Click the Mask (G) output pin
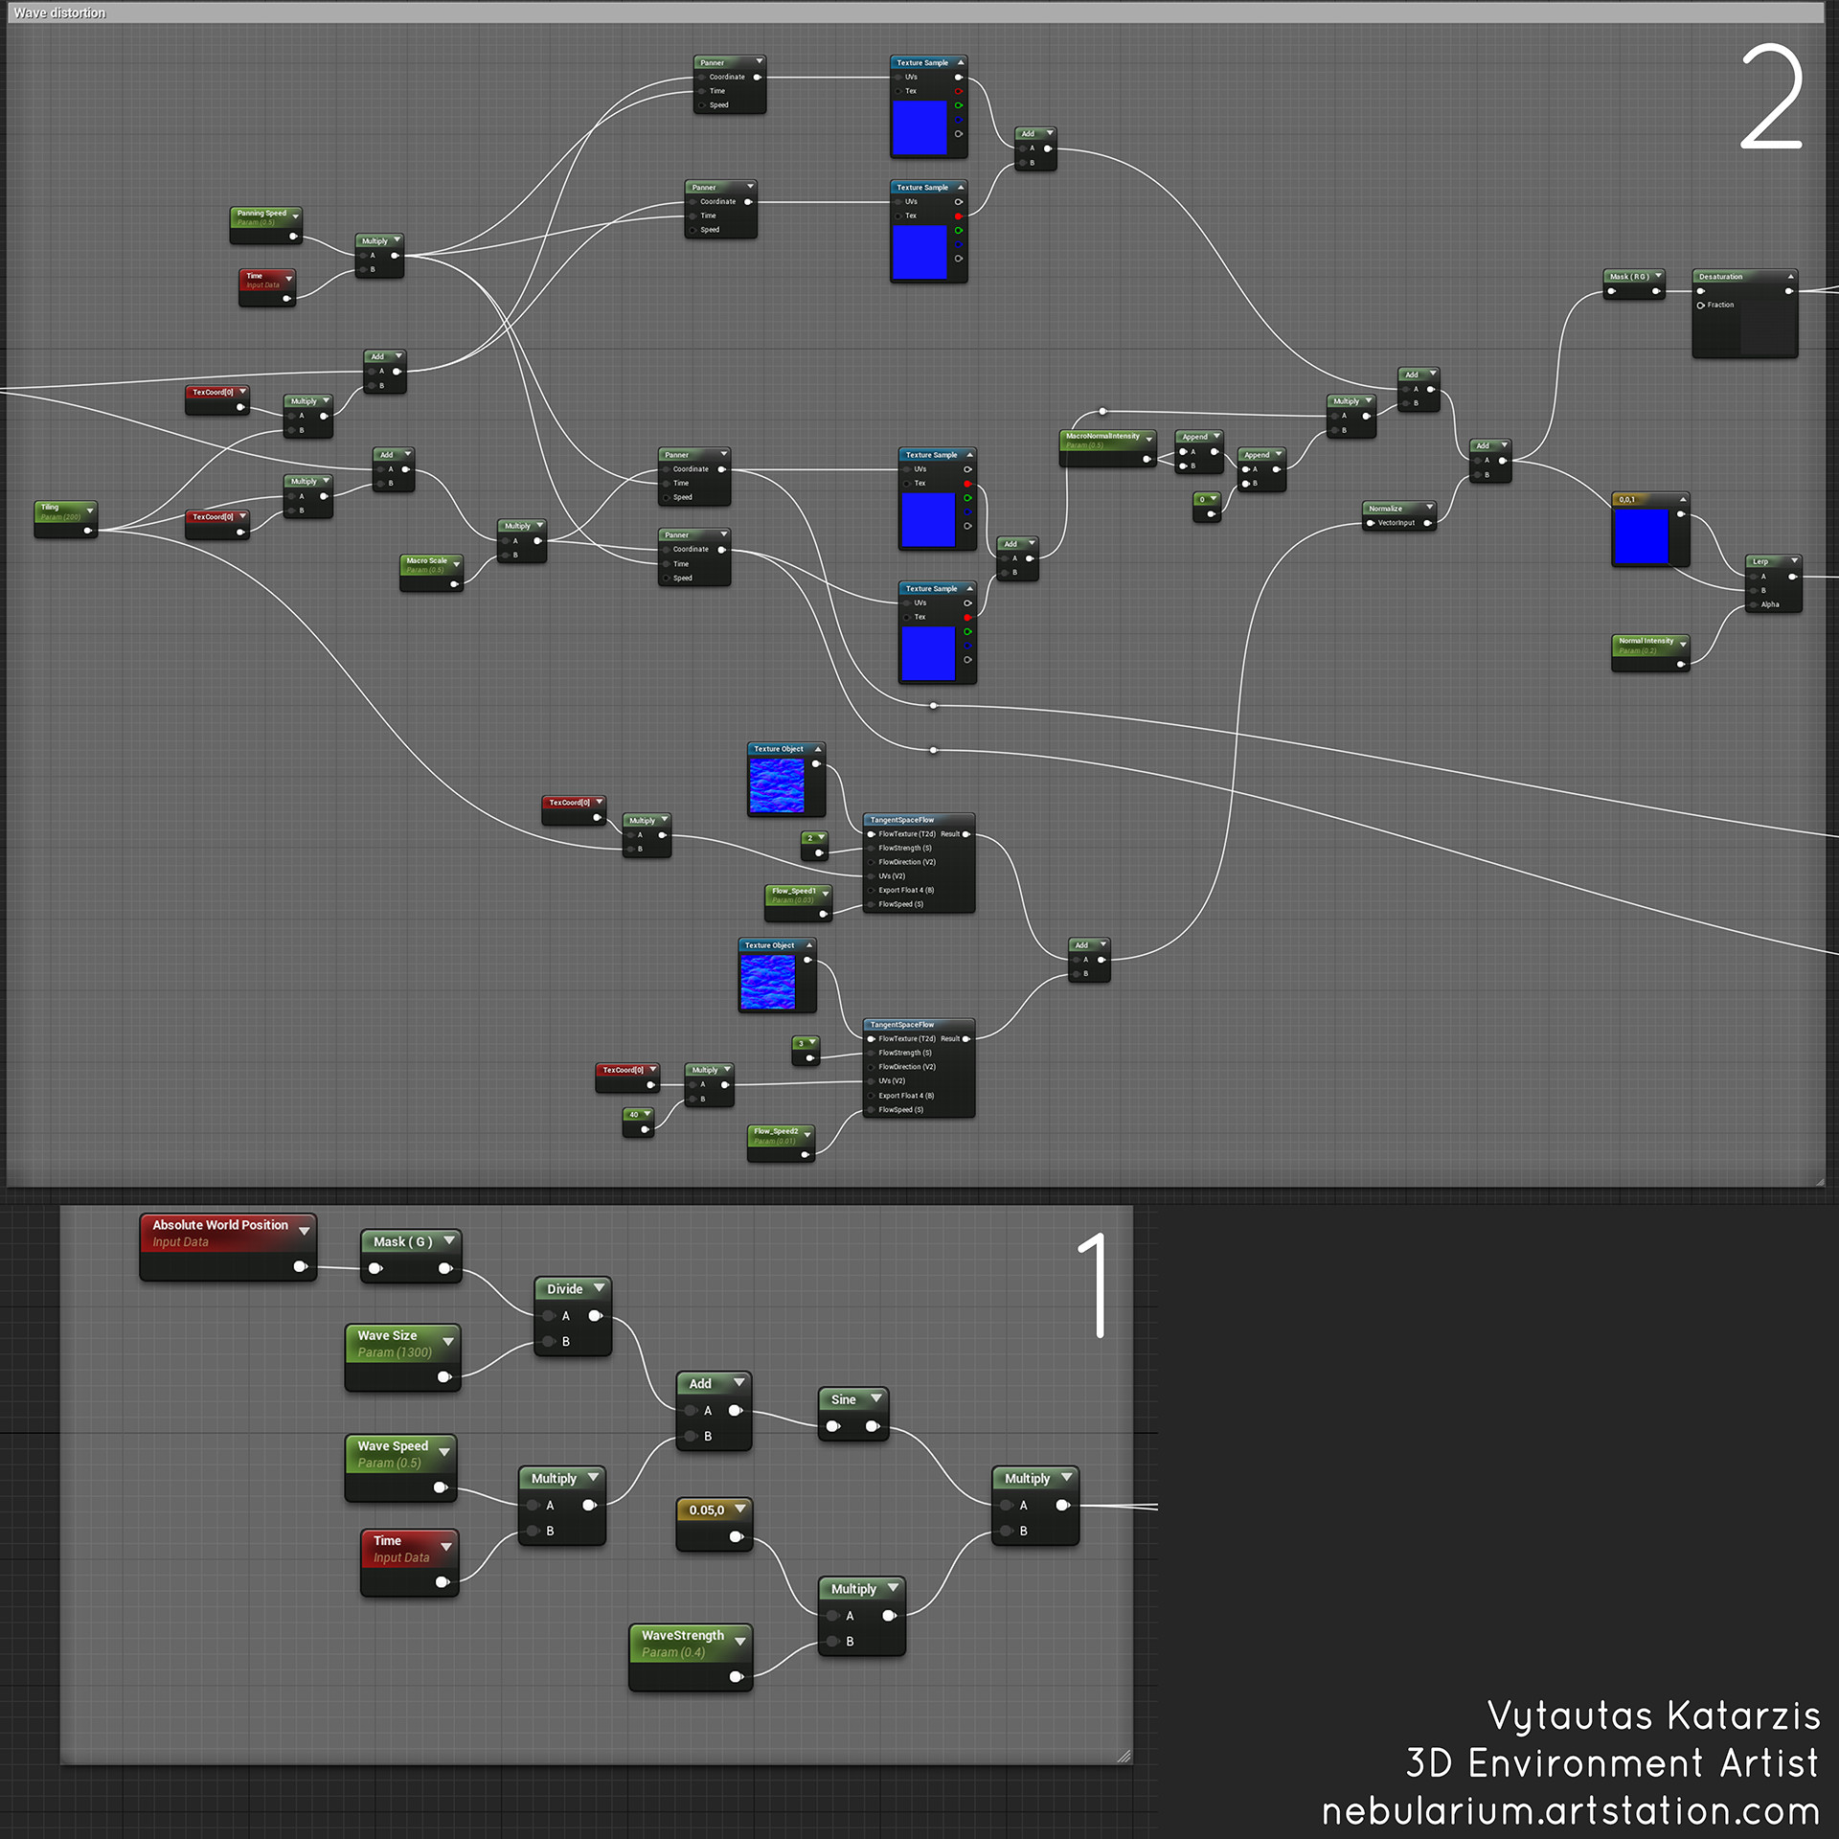Screen dimensions: 1839x1839 tap(445, 1268)
